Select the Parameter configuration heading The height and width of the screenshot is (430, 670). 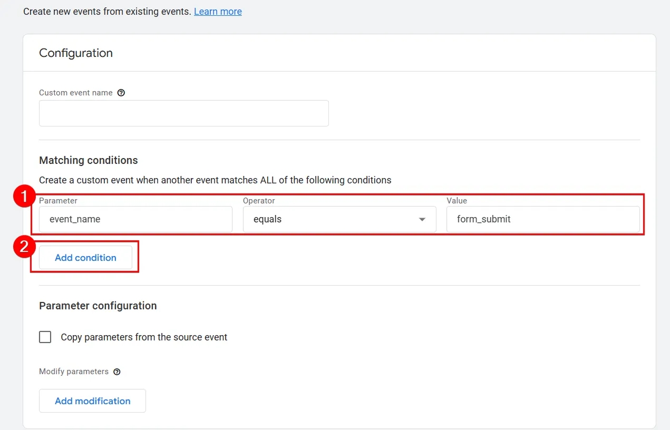tap(98, 306)
